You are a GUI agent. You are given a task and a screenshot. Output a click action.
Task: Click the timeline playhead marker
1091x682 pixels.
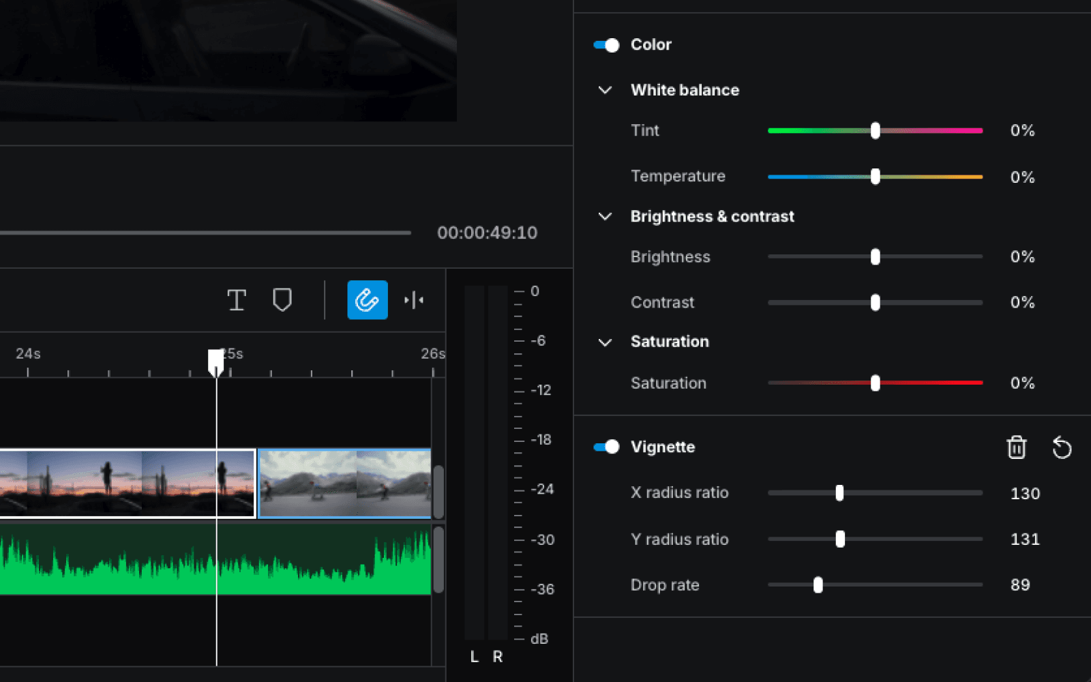pyautogui.click(x=216, y=362)
